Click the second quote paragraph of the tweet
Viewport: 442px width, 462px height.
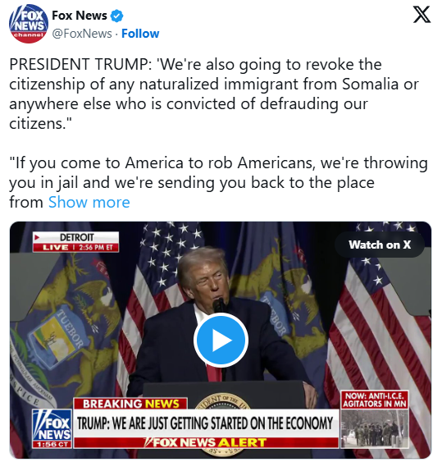click(218, 182)
